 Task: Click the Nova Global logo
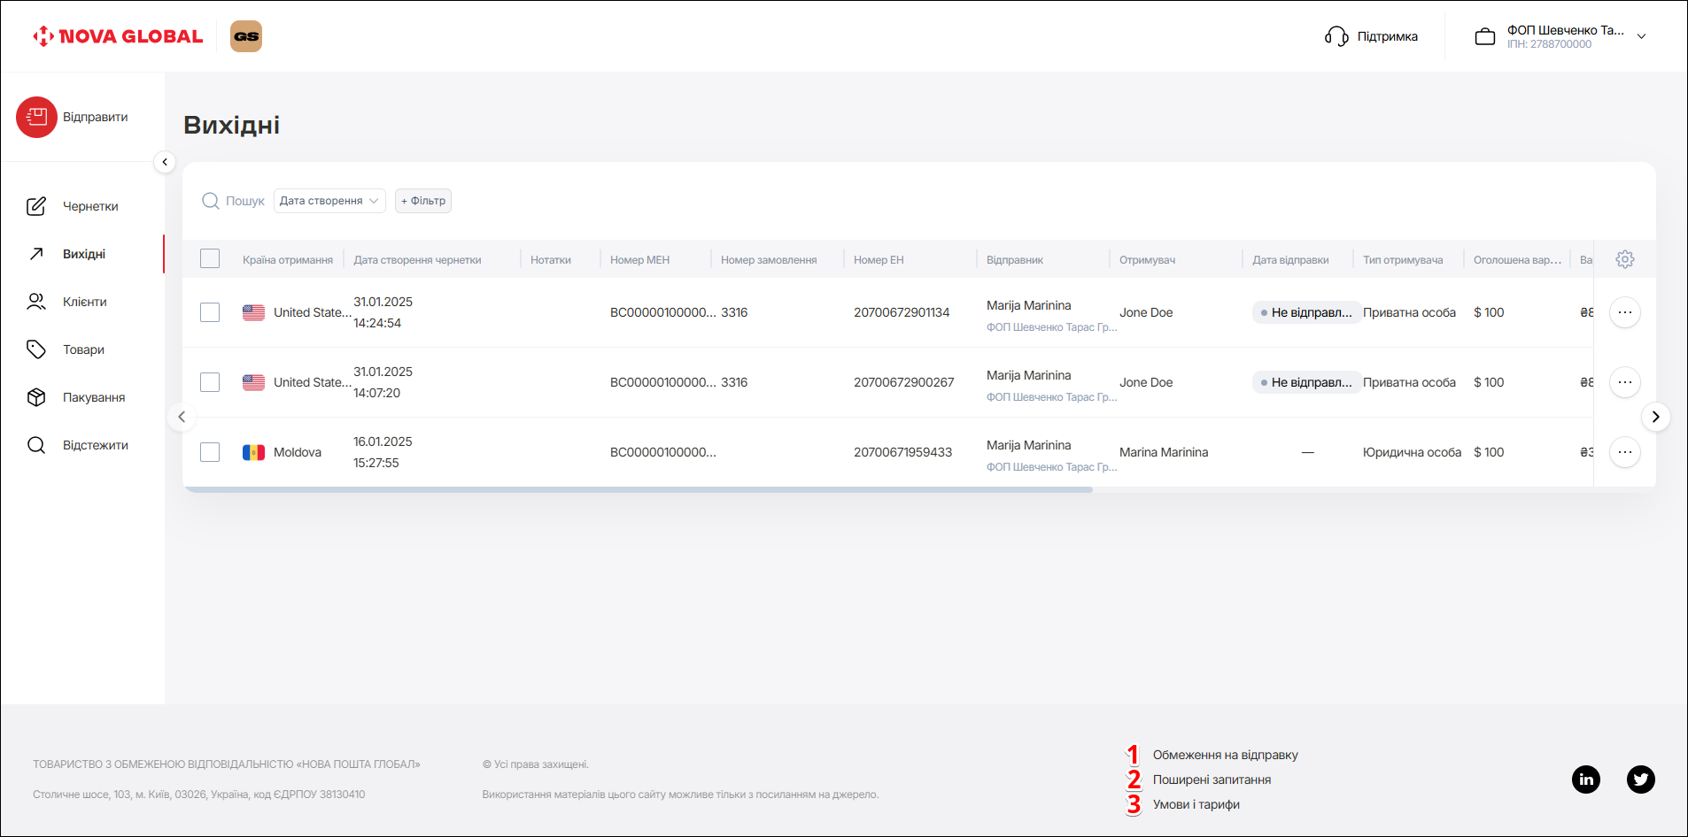(118, 36)
